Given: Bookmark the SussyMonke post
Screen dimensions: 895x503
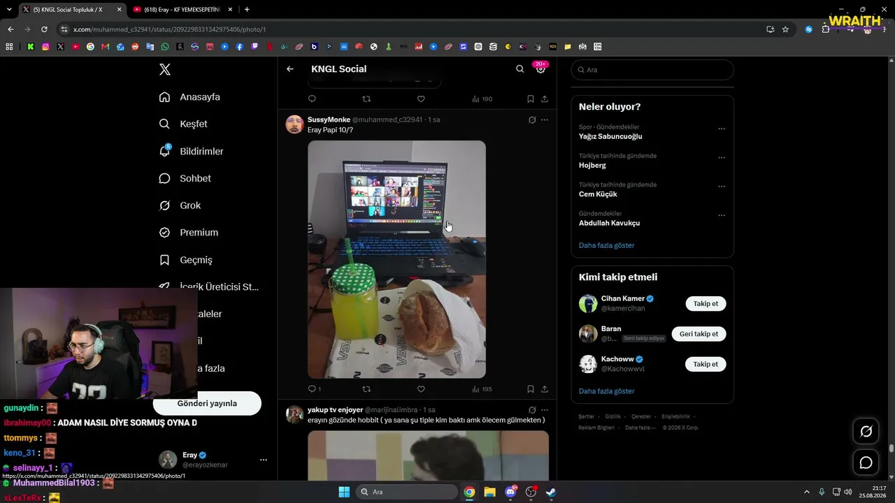Looking at the screenshot, I should pyautogui.click(x=531, y=389).
